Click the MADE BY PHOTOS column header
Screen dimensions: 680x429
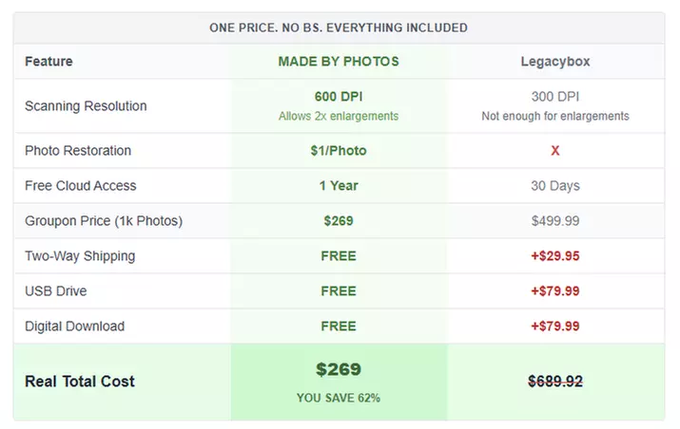point(339,62)
